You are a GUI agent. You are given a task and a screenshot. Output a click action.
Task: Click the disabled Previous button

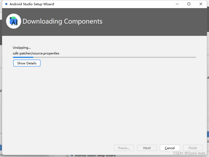(x=124, y=148)
